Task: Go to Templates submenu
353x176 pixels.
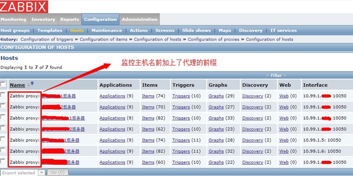Action: [50, 30]
